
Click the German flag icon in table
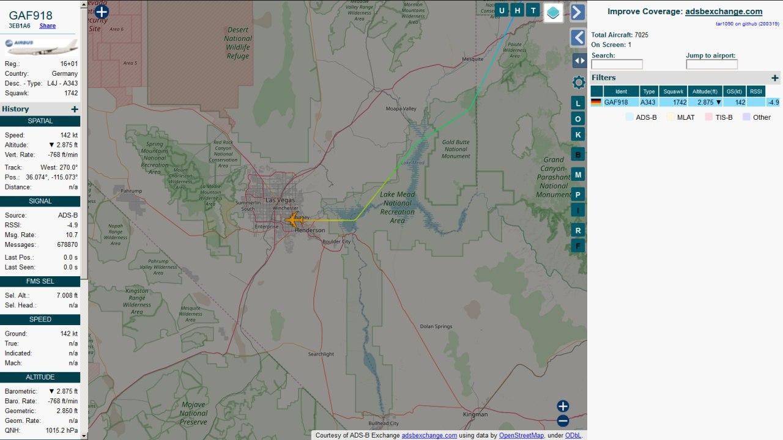(596, 102)
